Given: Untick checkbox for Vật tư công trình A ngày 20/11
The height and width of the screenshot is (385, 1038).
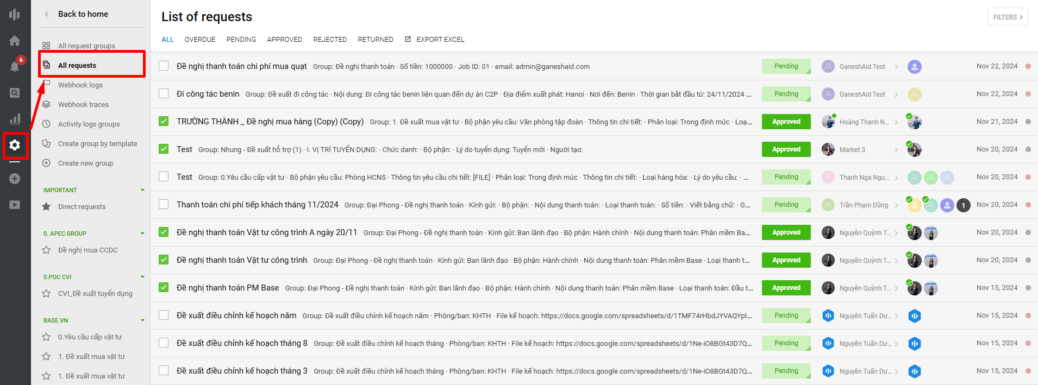Looking at the screenshot, I should point(164,232).
